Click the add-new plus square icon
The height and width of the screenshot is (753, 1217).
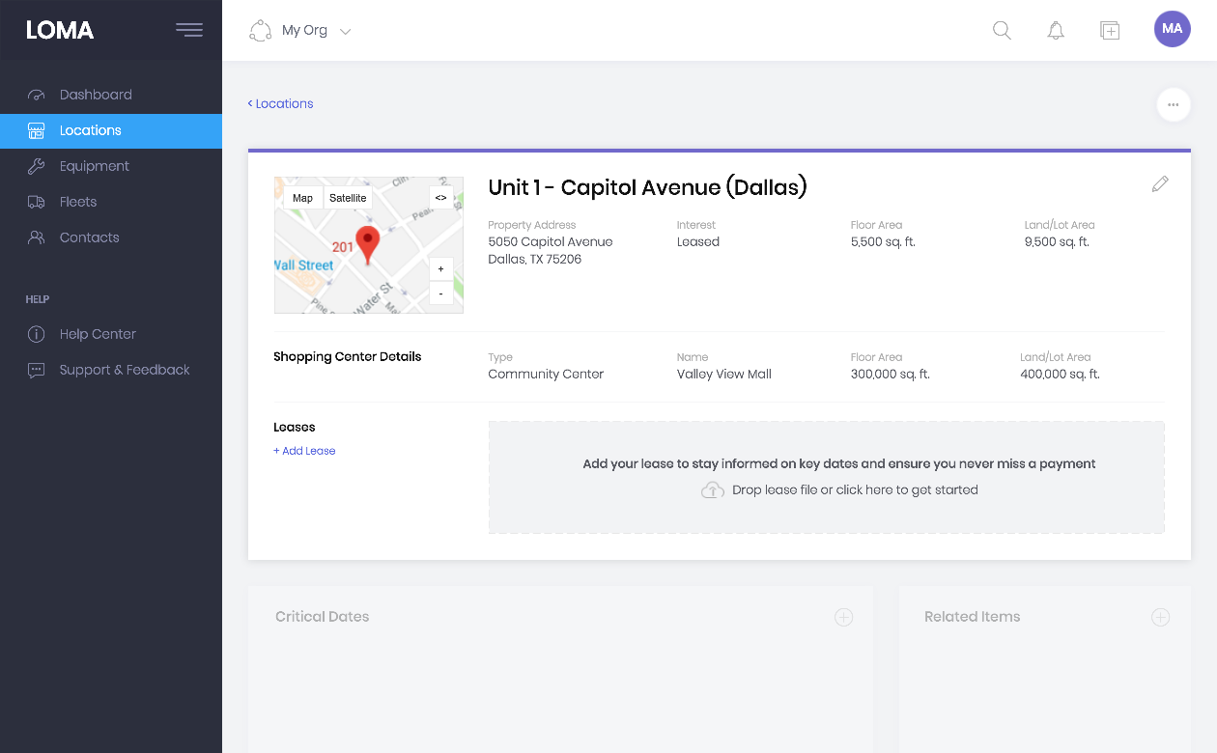point(1110,31)
